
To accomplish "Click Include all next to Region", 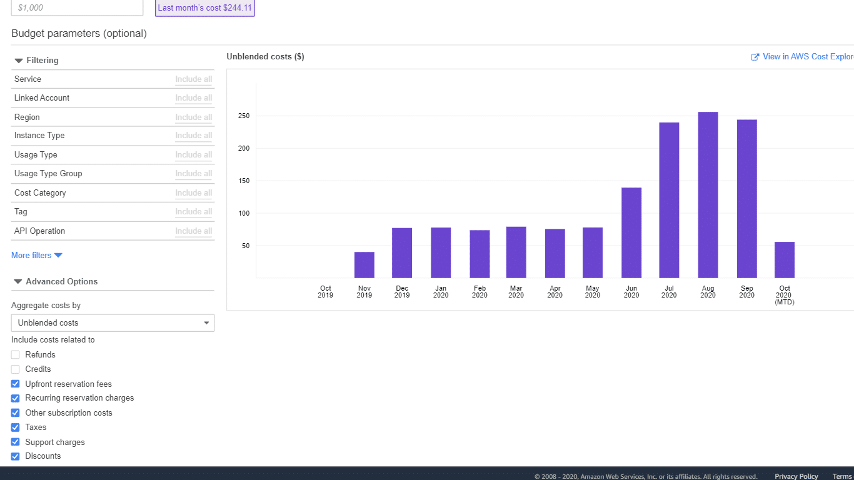I will (194, 117).
